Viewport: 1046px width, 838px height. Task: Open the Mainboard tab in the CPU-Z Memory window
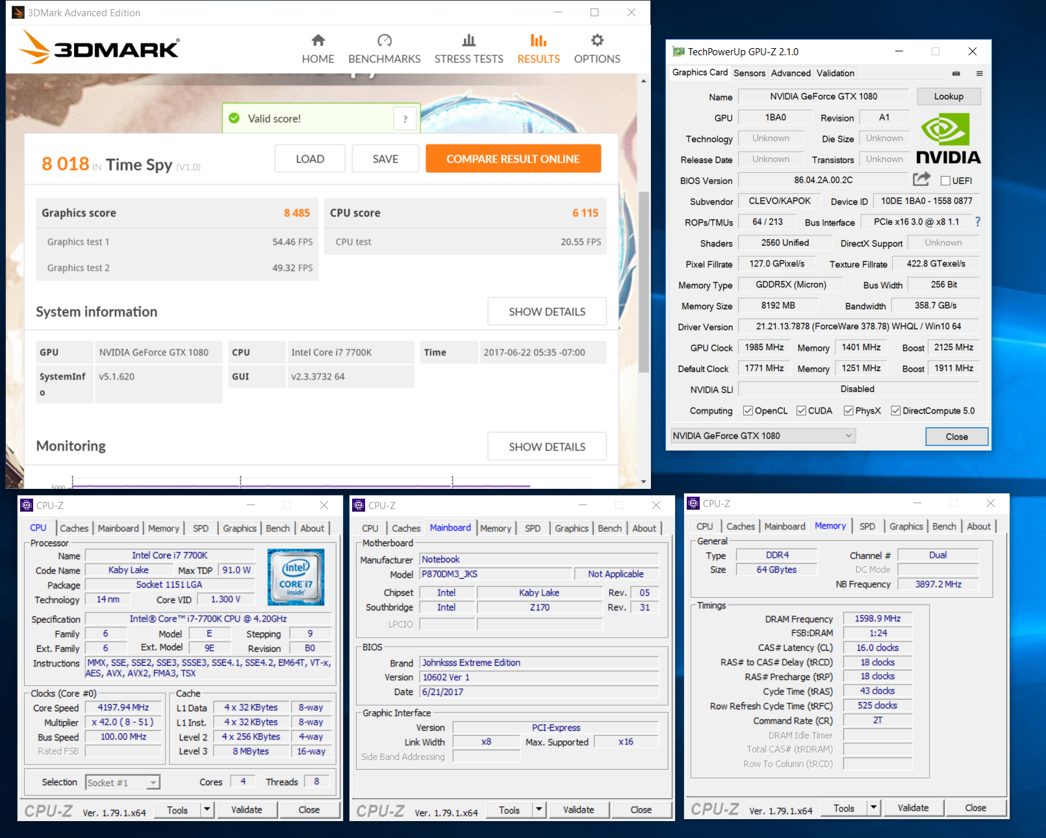[785, 527]
